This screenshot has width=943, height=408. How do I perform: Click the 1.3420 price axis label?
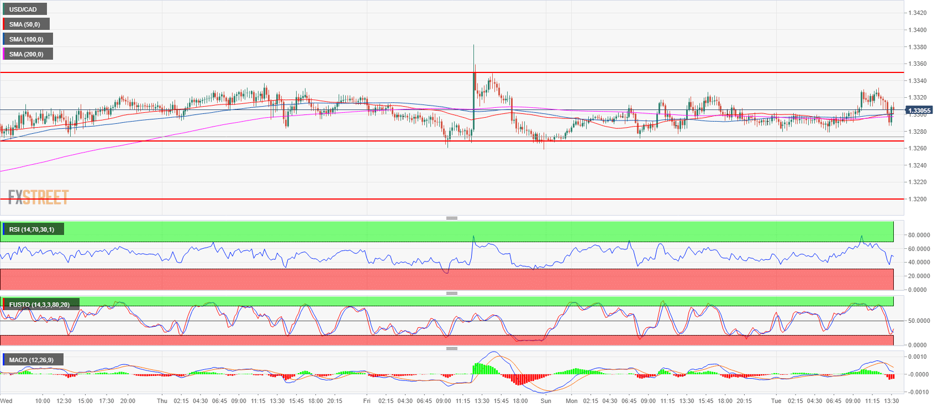918,13
